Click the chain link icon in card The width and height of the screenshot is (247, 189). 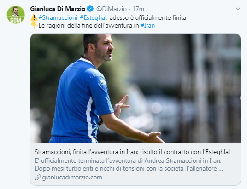tap(38, 178)
